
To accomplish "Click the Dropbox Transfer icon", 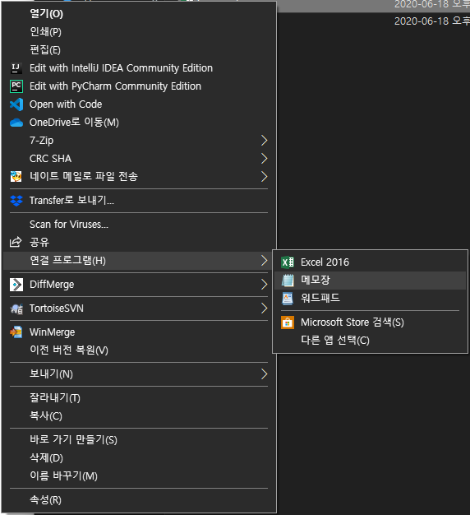I will pos(16,201).
